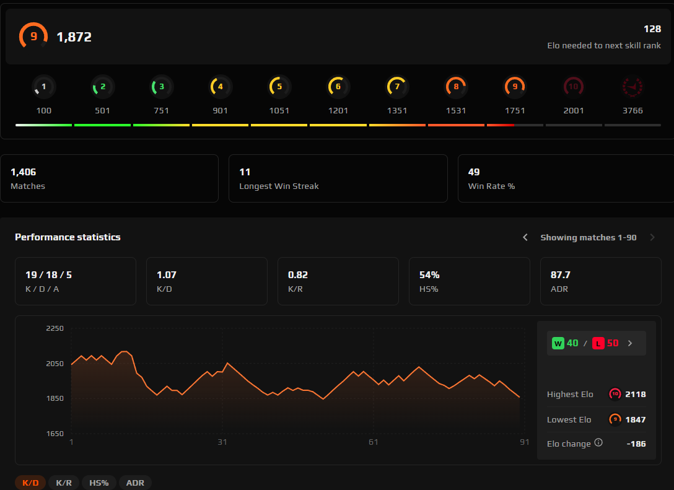The height and width of the screenshot is (490, 674).
Task: Select the level 8 skill icon
Action: (456, 87)
